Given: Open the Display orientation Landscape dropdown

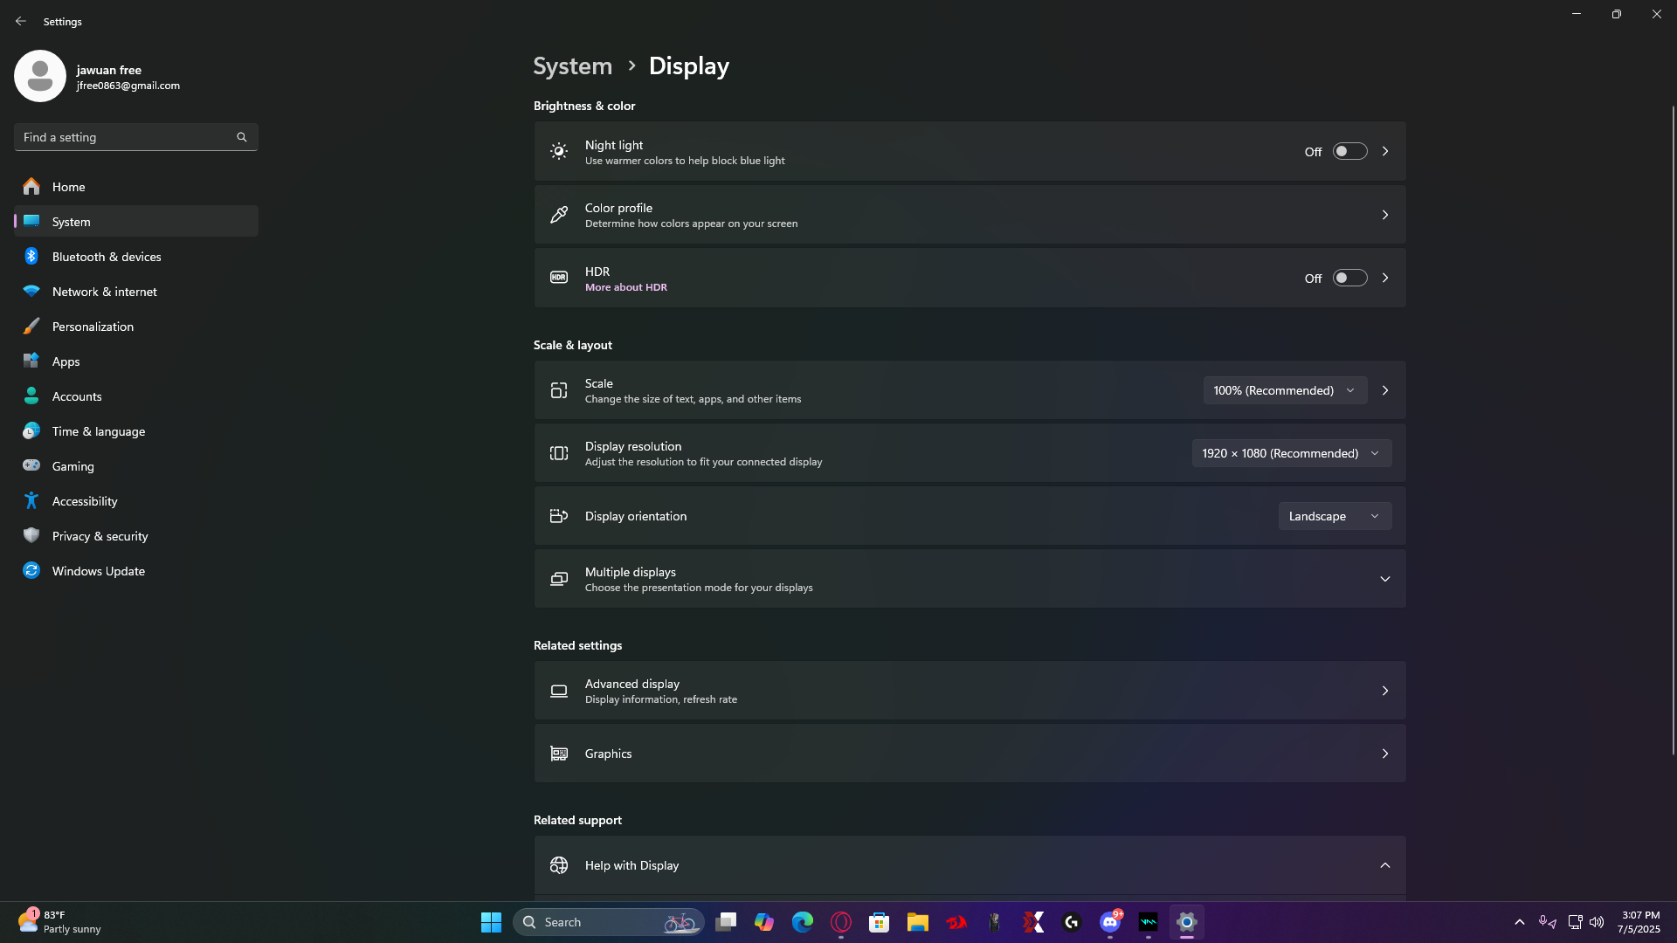Looking at the screenshot, I should [1334, 516].
